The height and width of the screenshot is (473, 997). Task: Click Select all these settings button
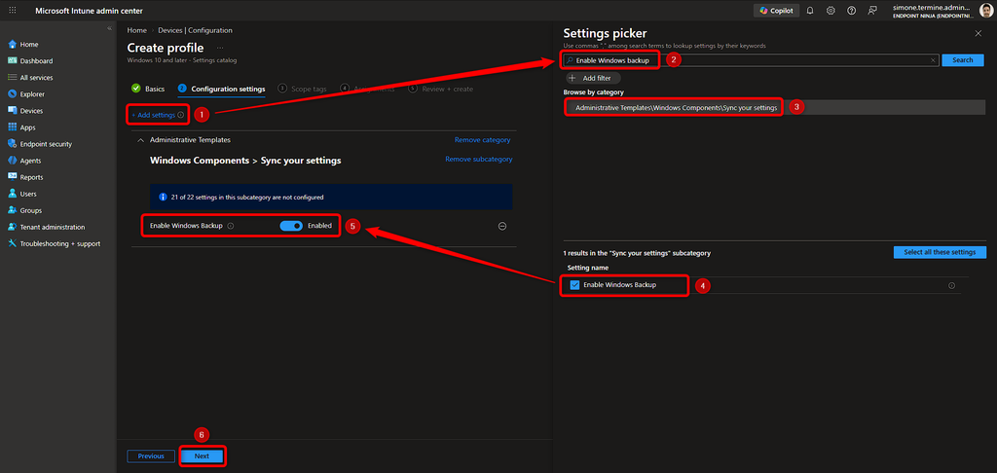[940, 252]
